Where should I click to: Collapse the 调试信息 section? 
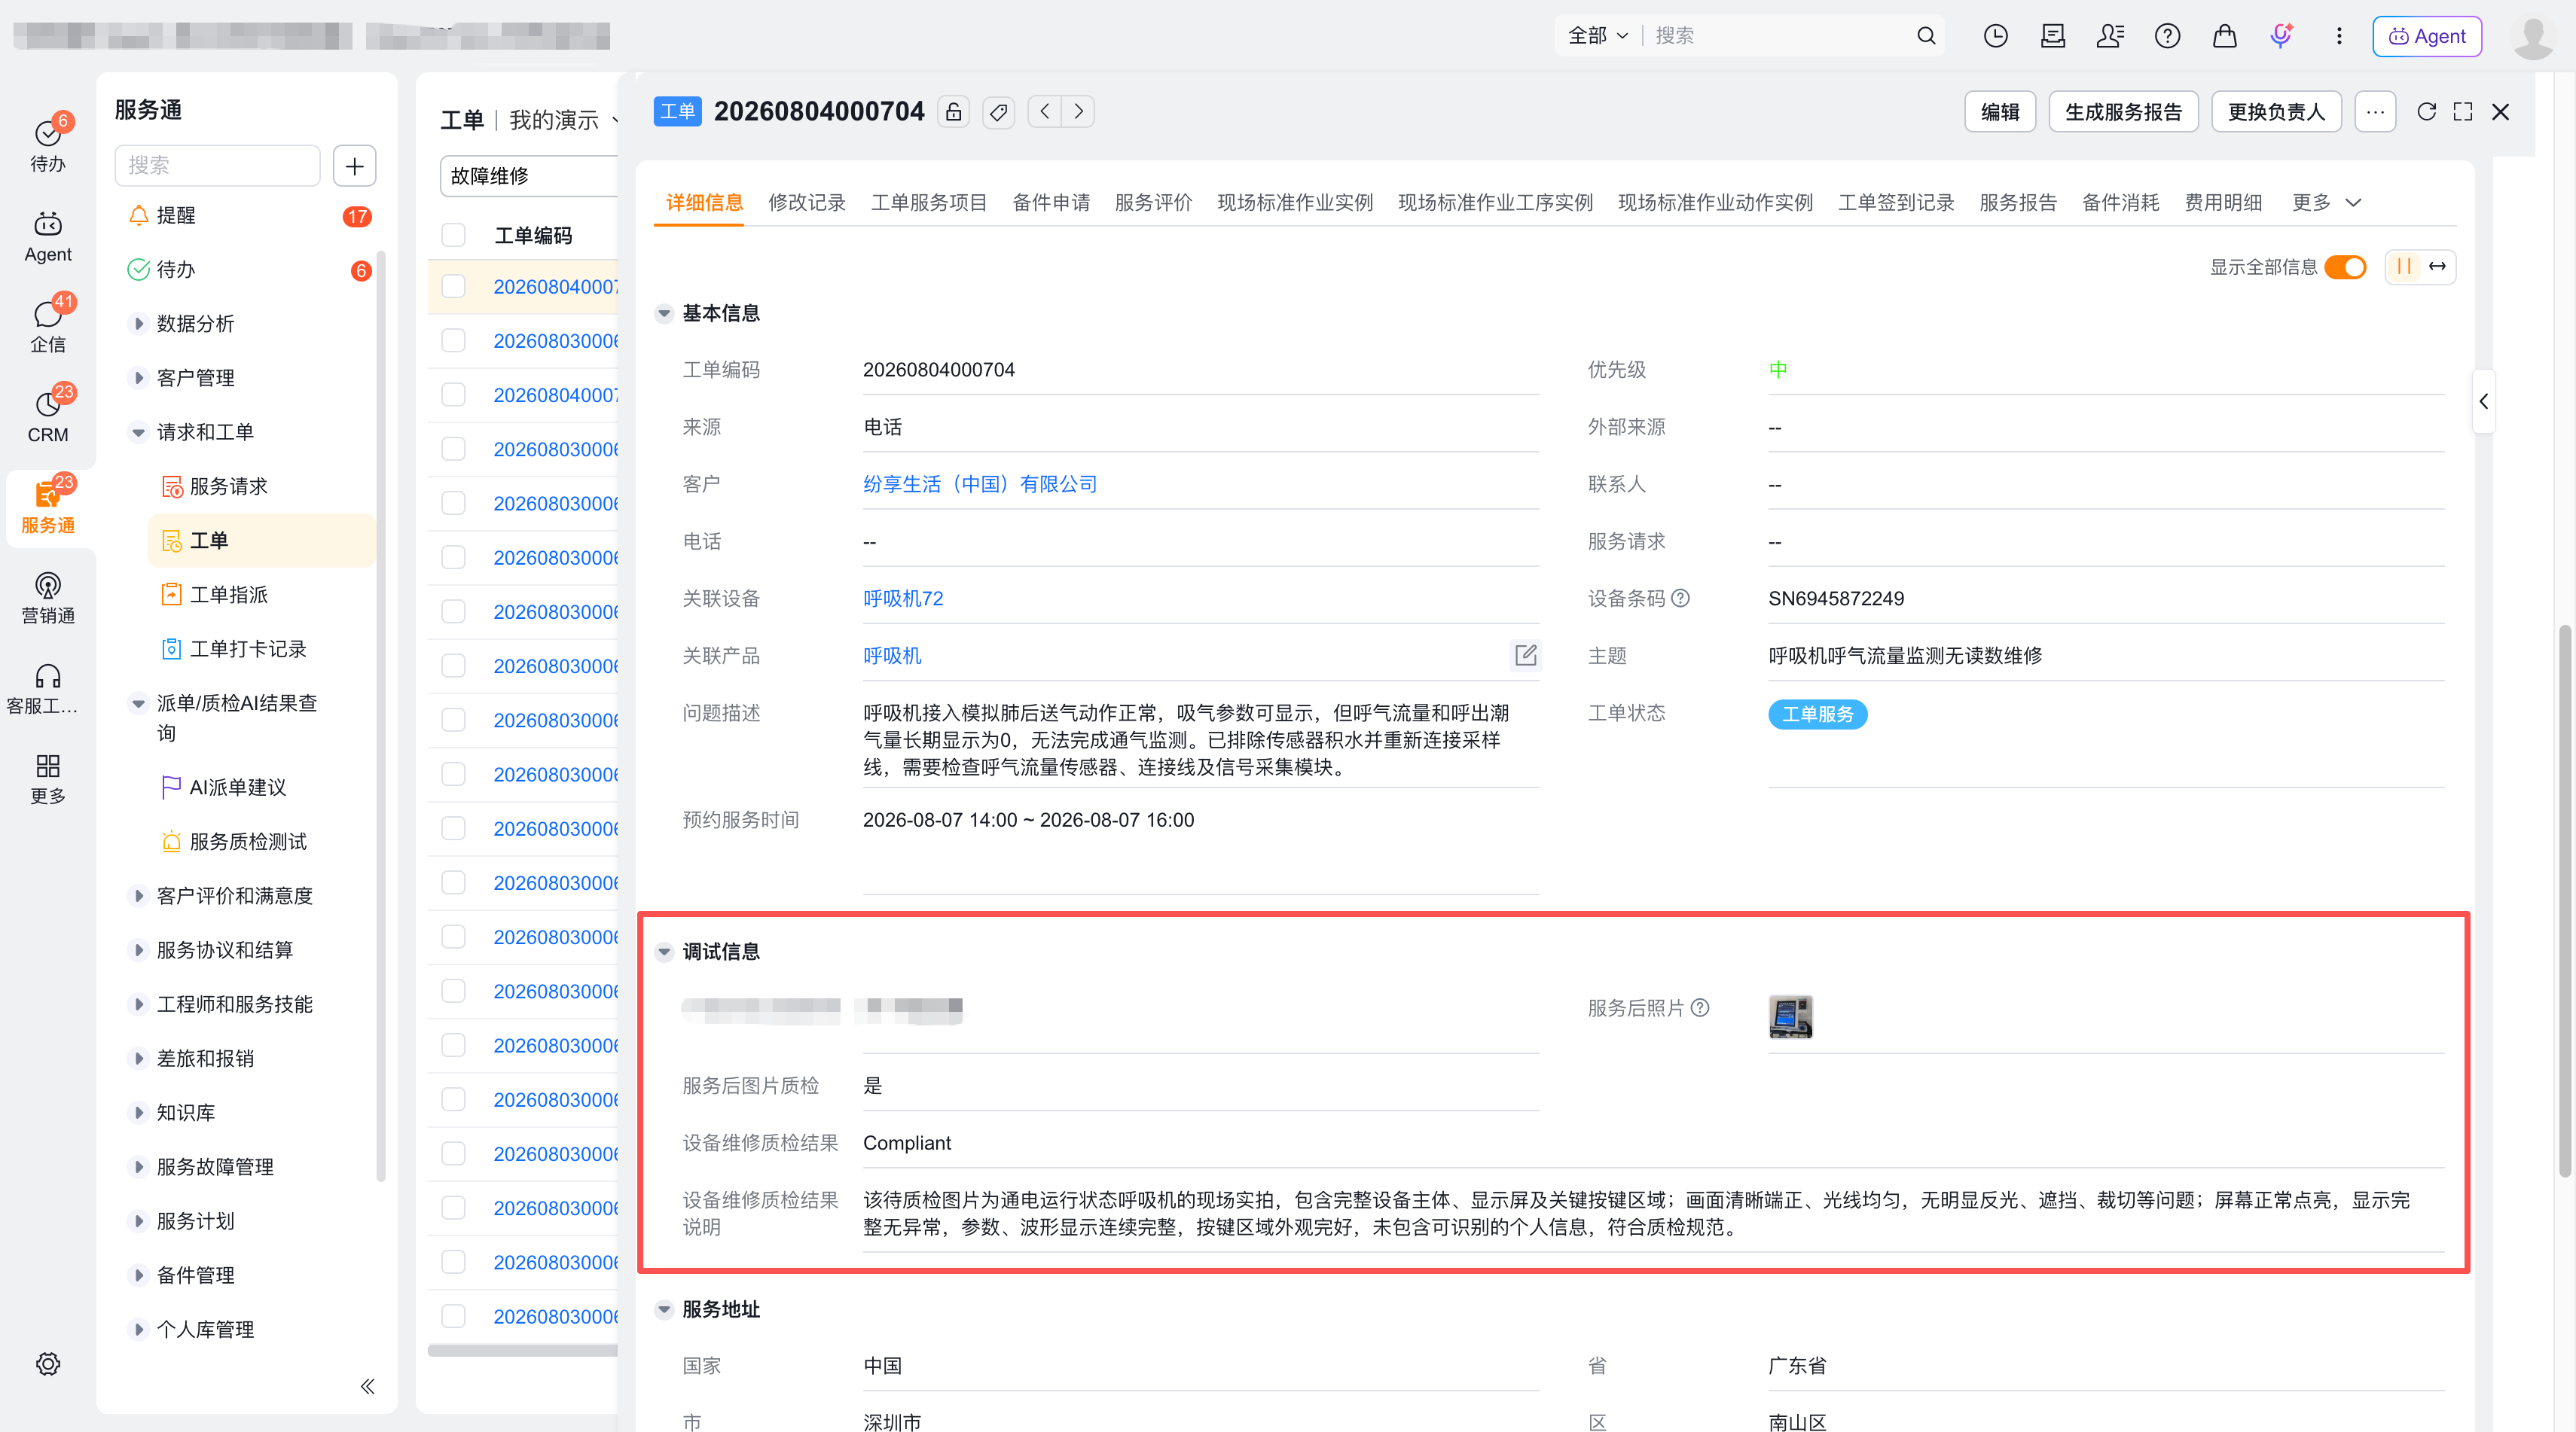pyautogui.click(x=664, y=952)
